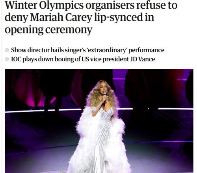Select the 'IOC plays down booing' subheading
The image size is (197, 173).
(x=83, y=59)
